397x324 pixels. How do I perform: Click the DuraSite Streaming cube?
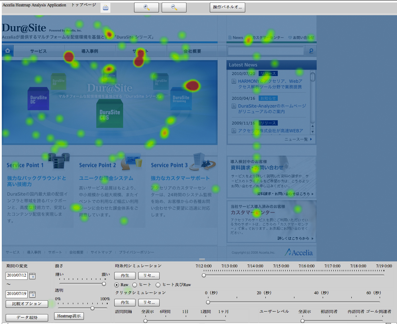click(x=181, y=99)
